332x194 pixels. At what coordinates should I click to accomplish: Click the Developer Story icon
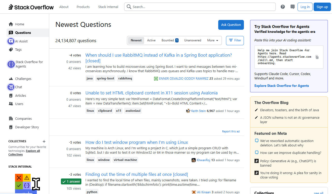pyautogui.click(x=11, y=127)
